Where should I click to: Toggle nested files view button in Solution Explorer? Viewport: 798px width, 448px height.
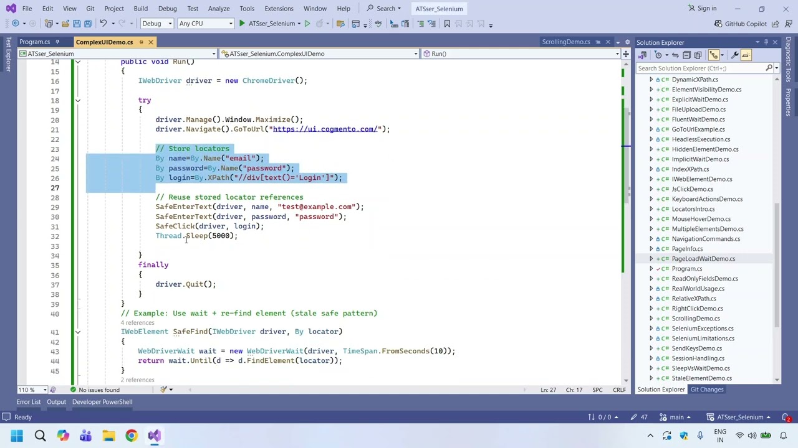(714, 55)
